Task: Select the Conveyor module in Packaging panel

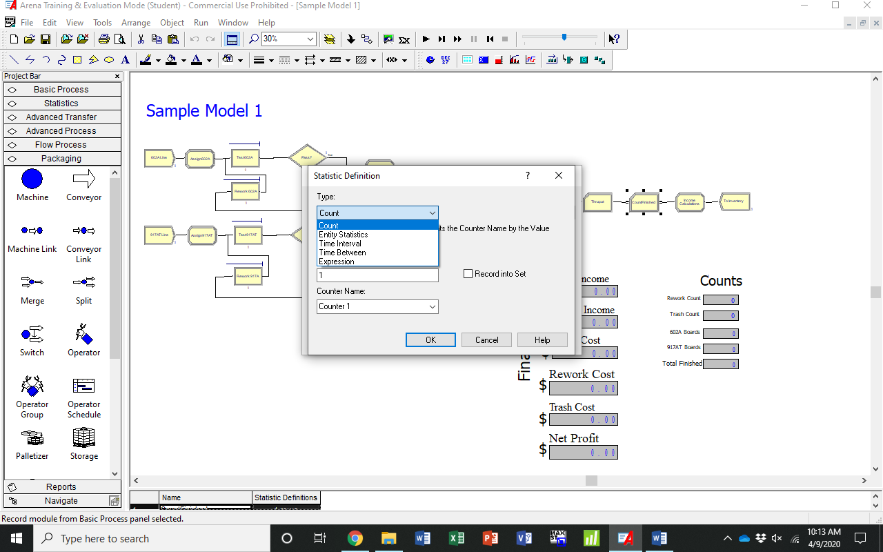Action: pyautogui.click(x=83, y=186)
